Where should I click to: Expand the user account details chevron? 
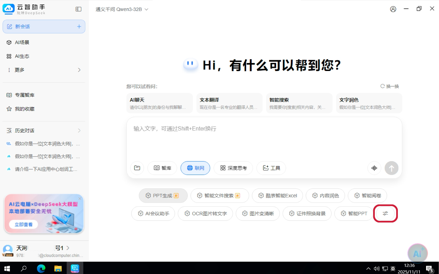tap(68, 248)
